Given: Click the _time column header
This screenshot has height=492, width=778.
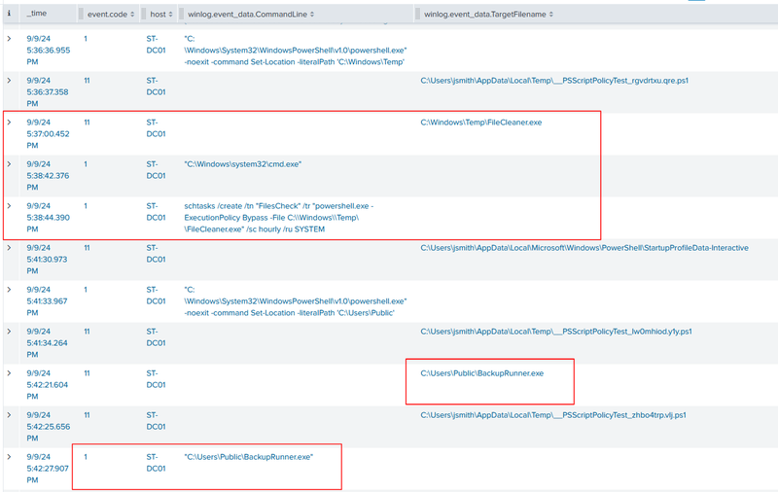Looking at the screenshot, I should (37, 14).
